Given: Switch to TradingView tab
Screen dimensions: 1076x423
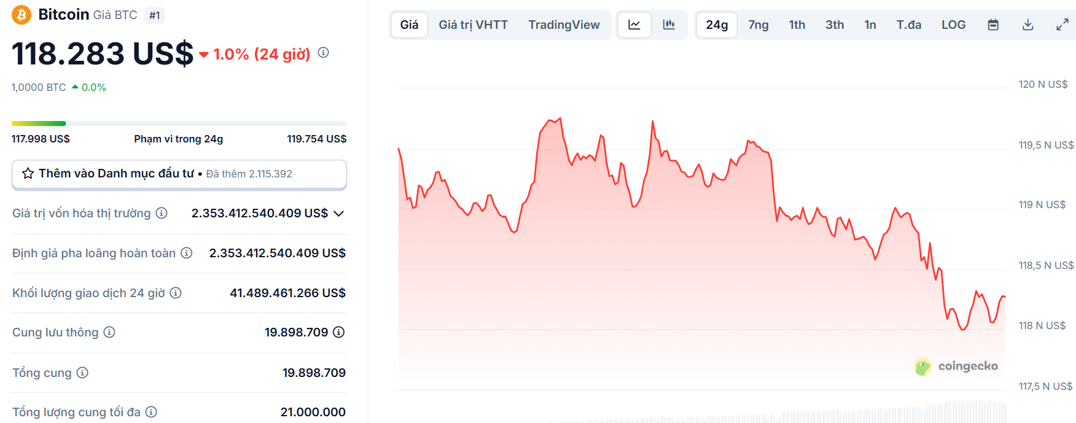Looking at the screenshot, I should (x=564, y=25).
